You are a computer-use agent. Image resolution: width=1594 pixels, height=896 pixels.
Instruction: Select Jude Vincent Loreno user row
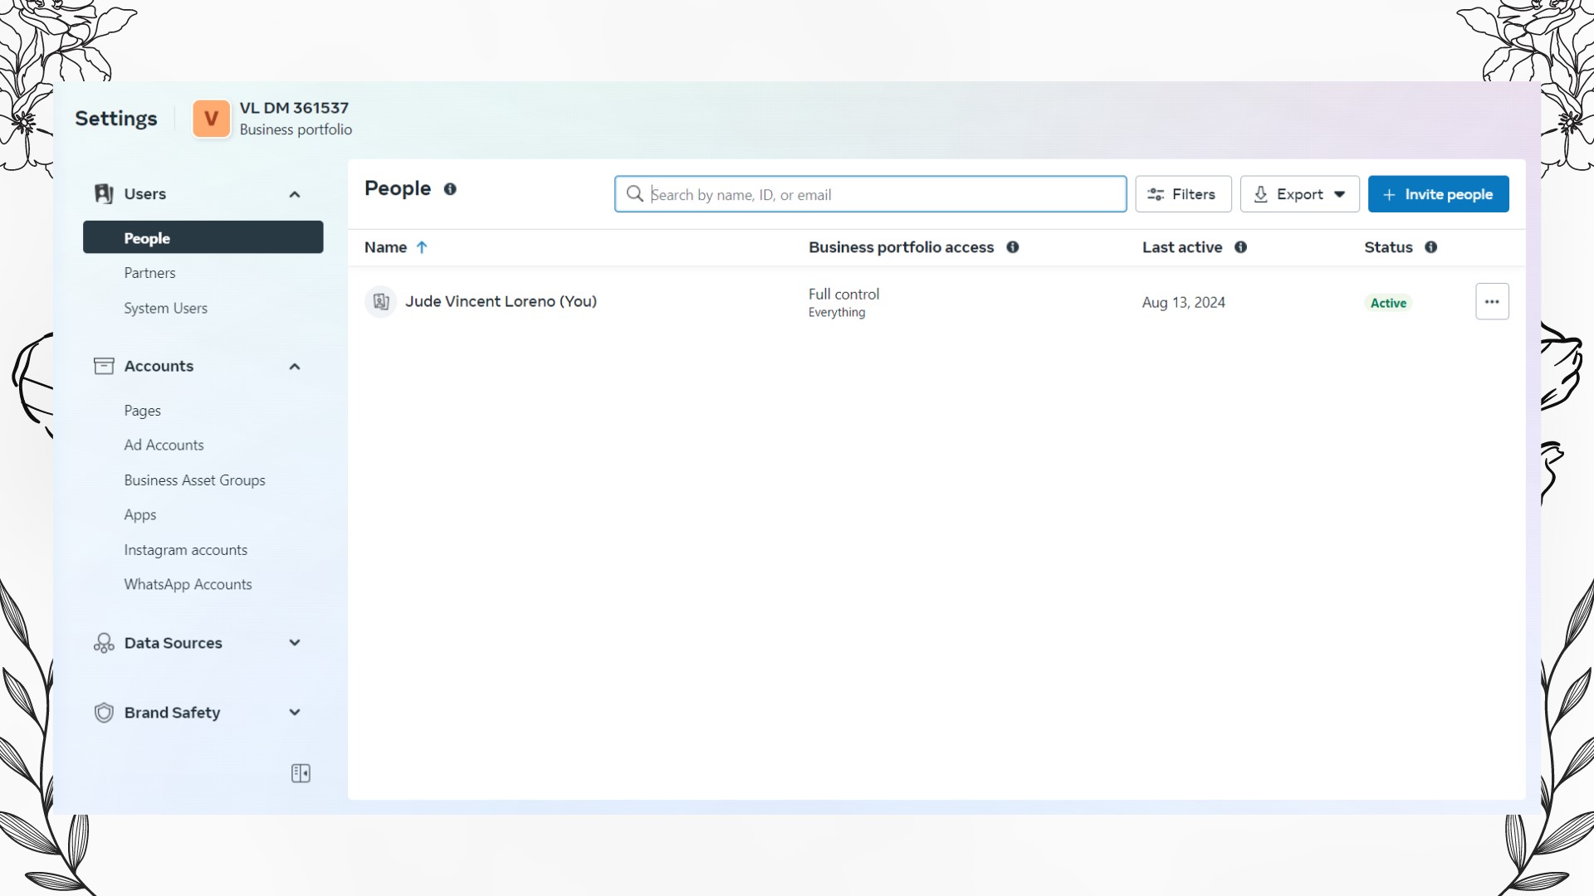(501, 302)
